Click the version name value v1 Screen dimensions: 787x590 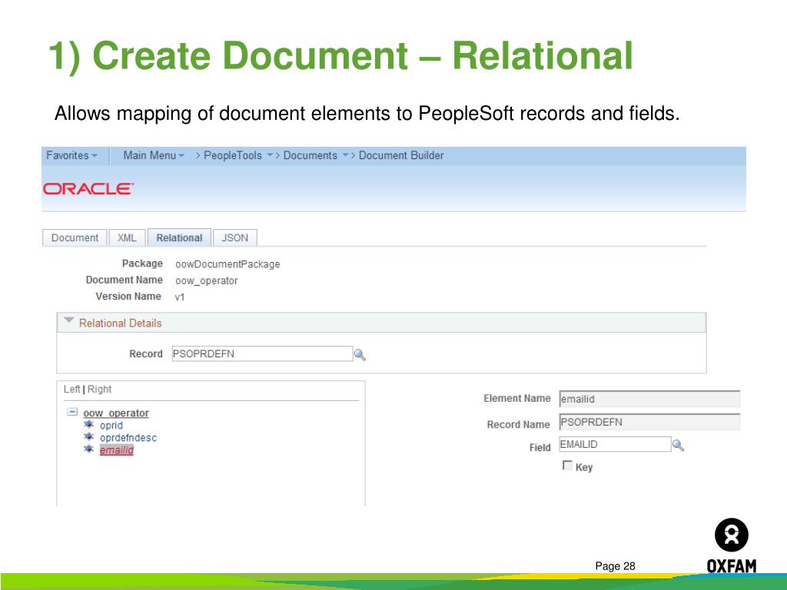[x=180, y=297]
